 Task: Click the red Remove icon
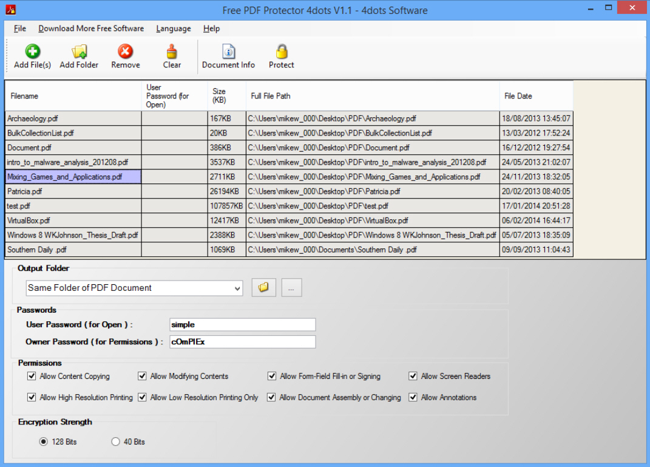[125, 52]
